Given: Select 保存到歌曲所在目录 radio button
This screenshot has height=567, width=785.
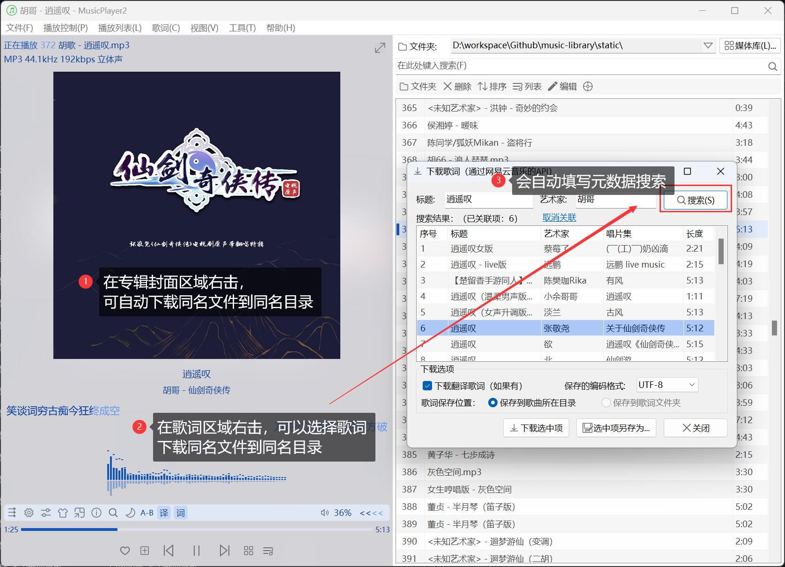Looking at the screenshot, I should [x=492, y=403].
